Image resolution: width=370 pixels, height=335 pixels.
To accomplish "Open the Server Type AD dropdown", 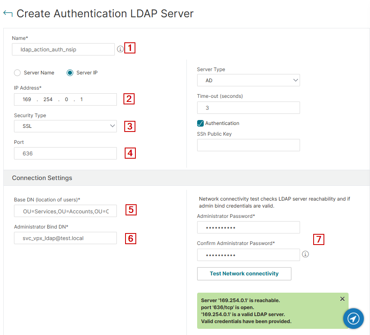I will pyautogui.click(x=249, y=81).
